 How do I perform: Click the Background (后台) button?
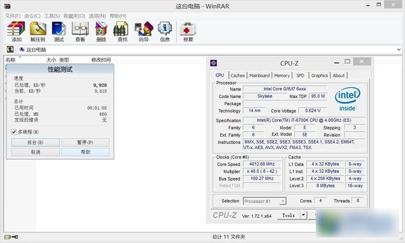(35, 142)
